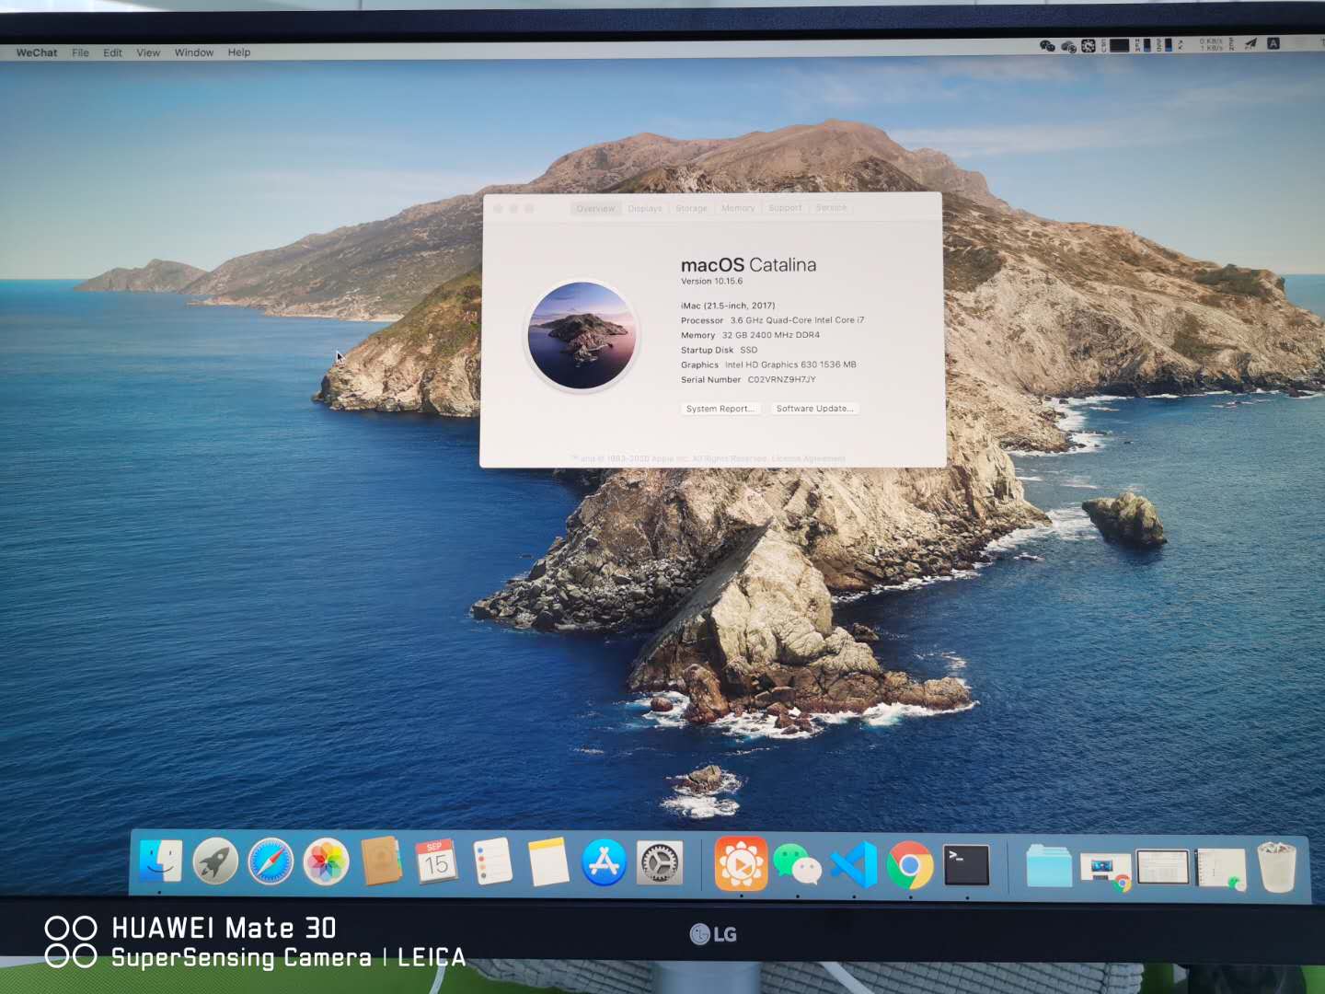The height and width of the screenshot is (994, 1325).
Task: Switch to the Displays tab
Action: pyautogui.click(x=645, y=209)
